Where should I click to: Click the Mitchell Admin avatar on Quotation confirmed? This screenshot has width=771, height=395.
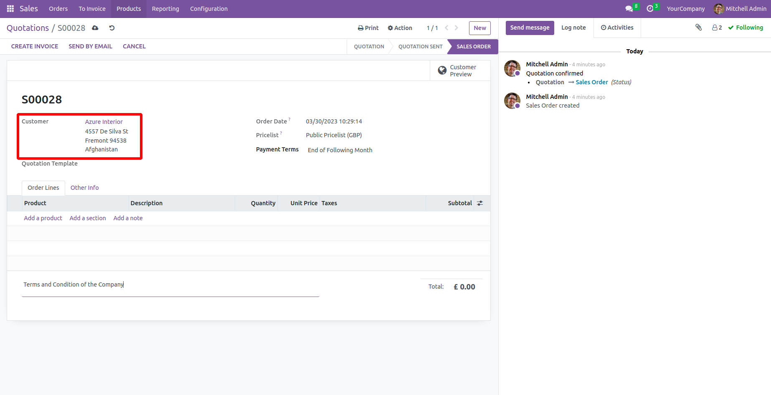[512, 68]
